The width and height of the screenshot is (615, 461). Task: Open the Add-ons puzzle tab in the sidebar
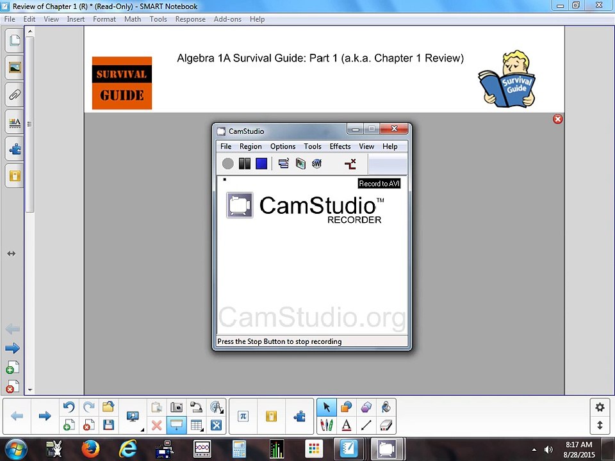15,149
